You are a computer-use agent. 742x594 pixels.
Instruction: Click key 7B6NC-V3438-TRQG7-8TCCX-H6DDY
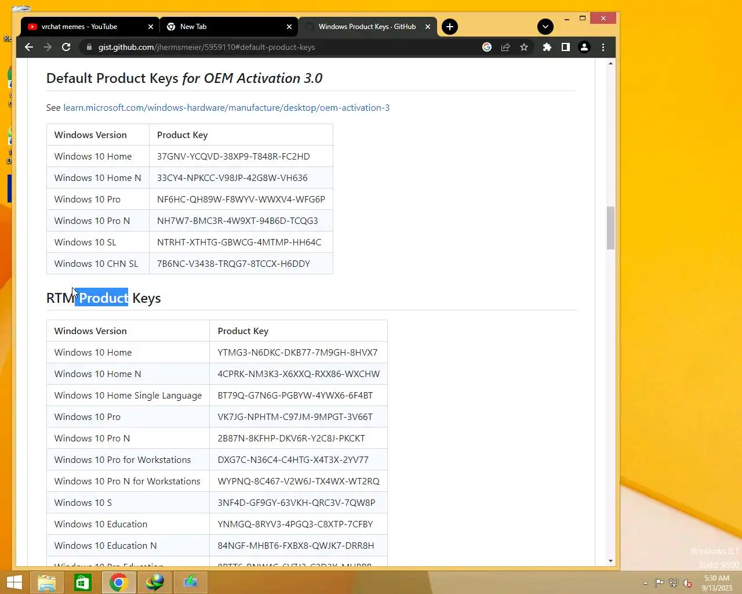tap(233, 264)
